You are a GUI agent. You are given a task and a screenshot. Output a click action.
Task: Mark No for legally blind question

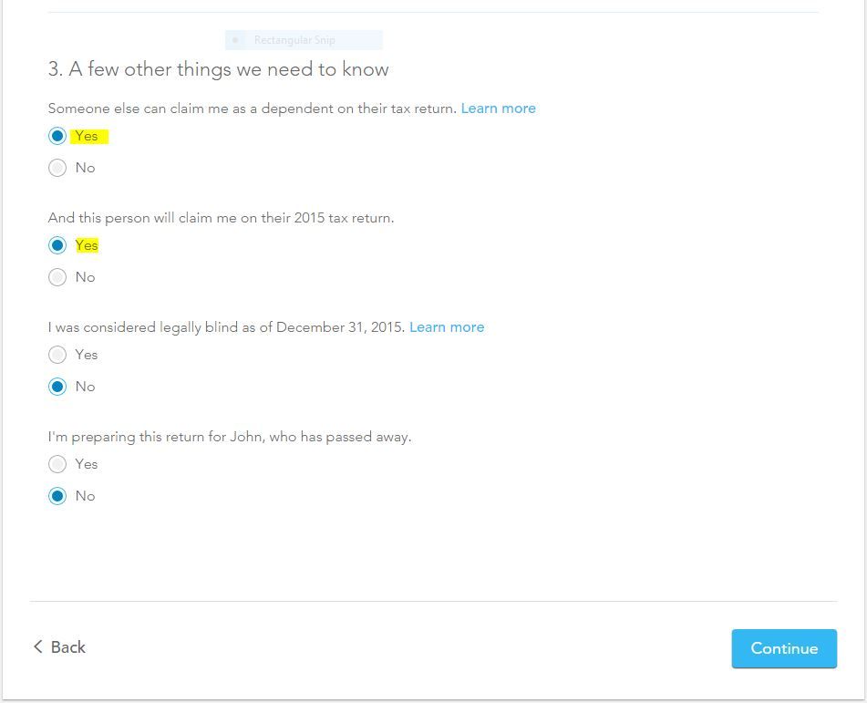(x=57, y=387)
